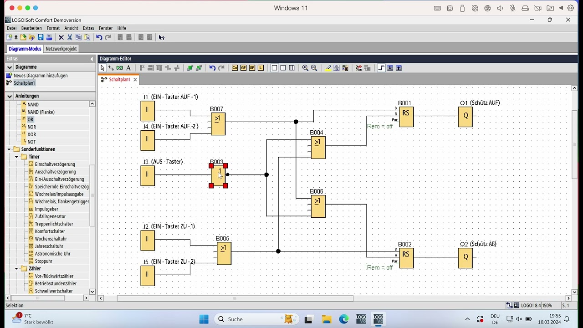The width and height of the screenshot is (583, 328).
Task: Open the Fenster menu
Action: 106,28
